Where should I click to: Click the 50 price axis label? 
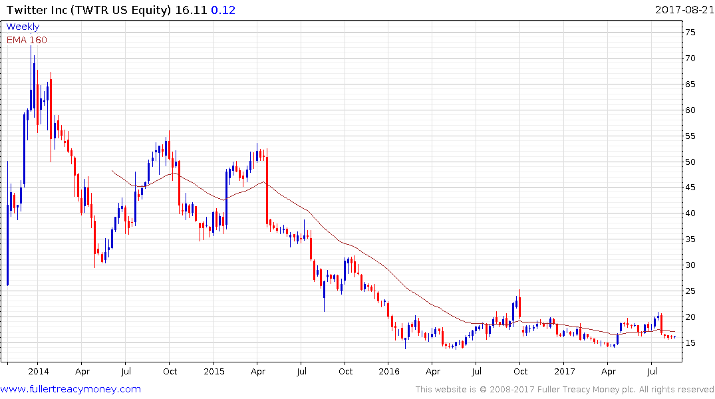point(690,162)
